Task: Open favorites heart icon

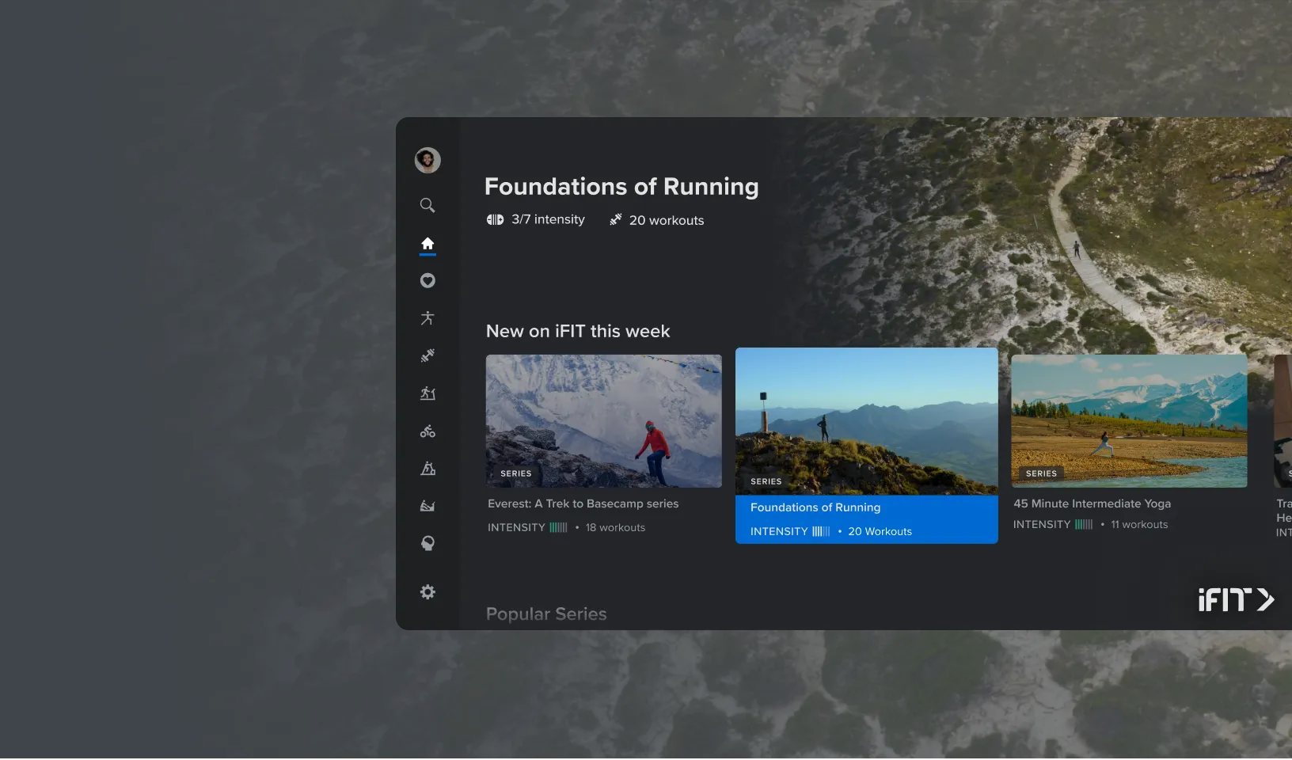Action: coord(427,281)
